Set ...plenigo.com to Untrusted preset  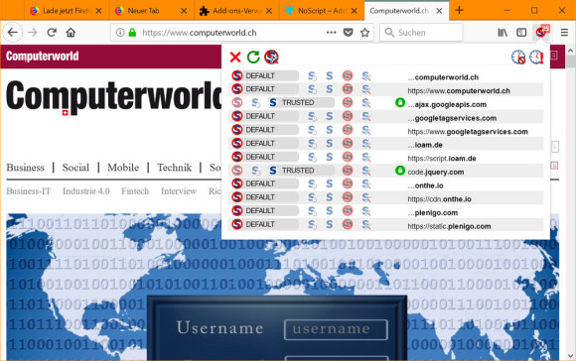pyautogui.click(x=348, y=211)
